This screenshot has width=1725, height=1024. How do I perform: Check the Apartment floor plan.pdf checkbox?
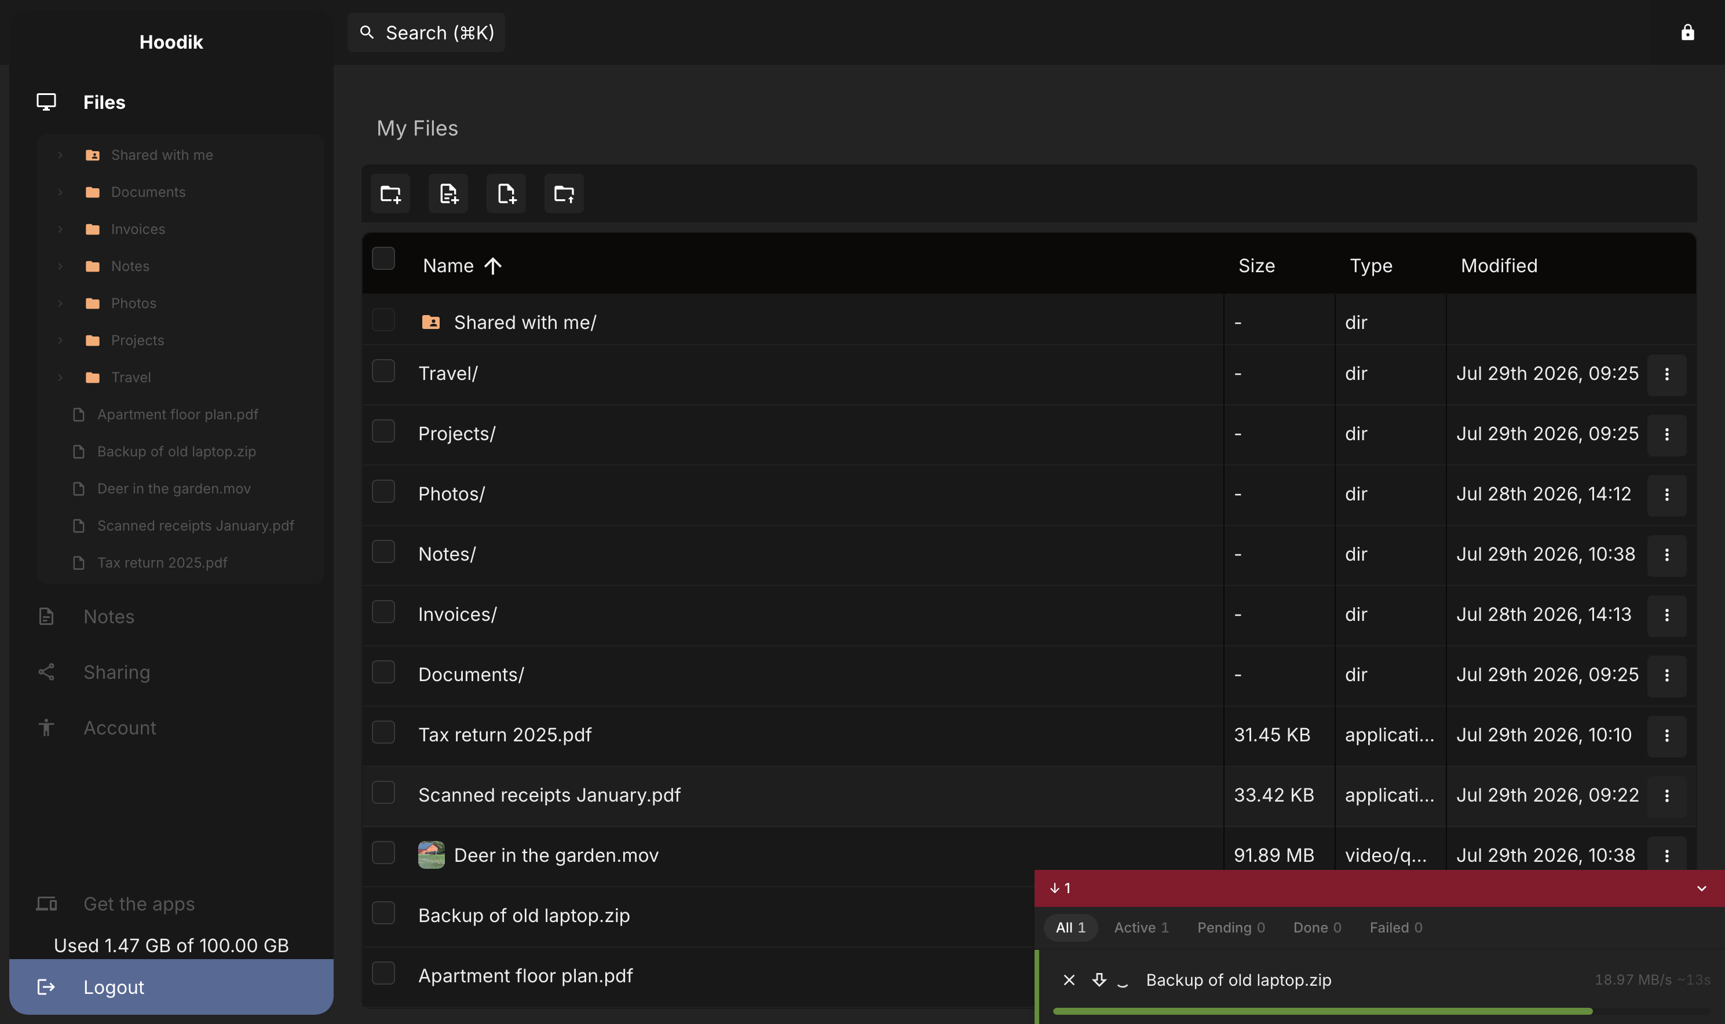click(383, 974)
